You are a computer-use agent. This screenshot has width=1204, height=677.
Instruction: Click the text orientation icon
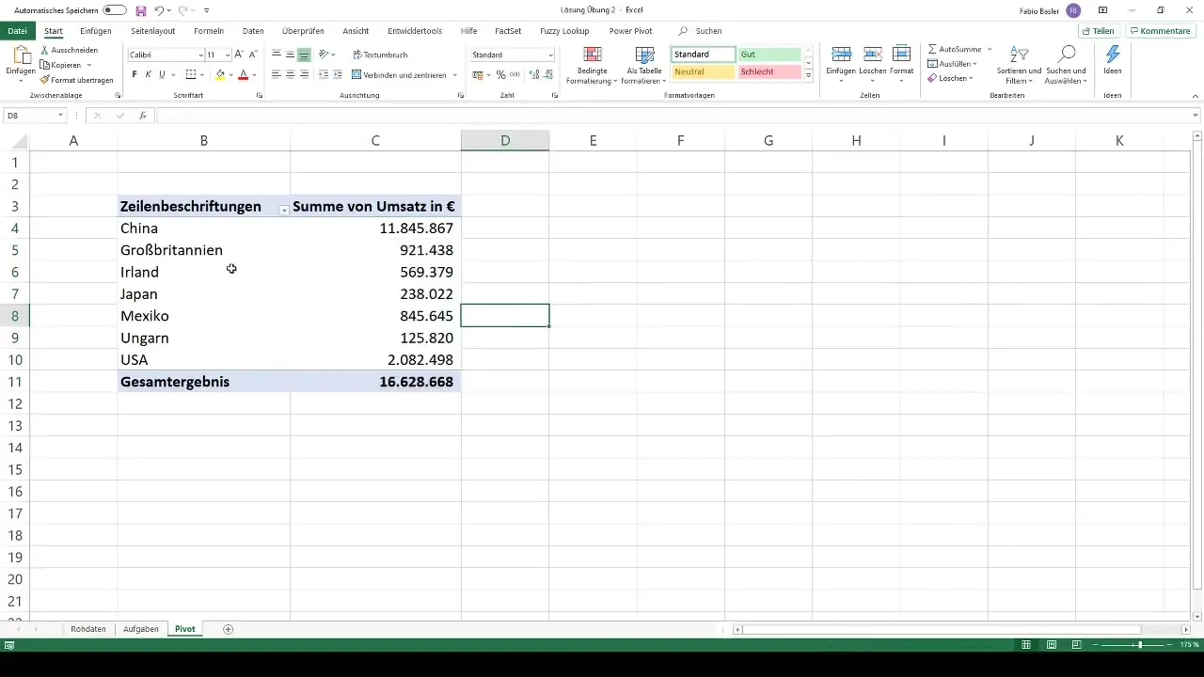(x=325, y=55)
